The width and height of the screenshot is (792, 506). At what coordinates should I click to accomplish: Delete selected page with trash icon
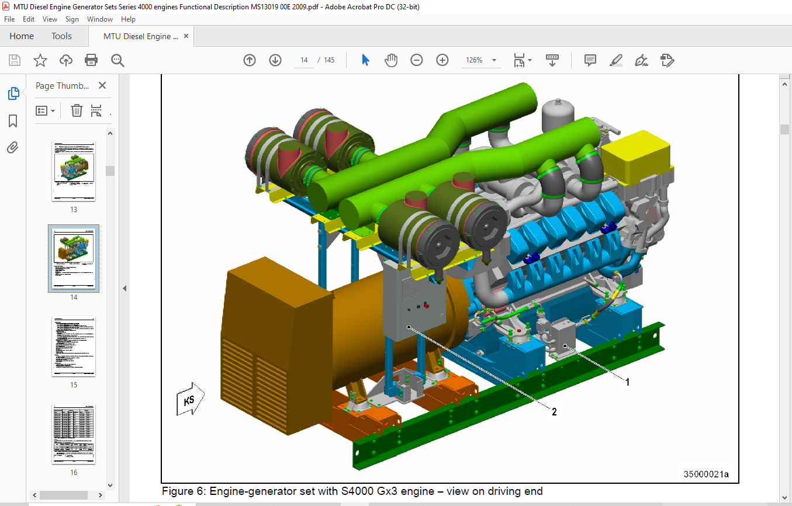[77, 110]
